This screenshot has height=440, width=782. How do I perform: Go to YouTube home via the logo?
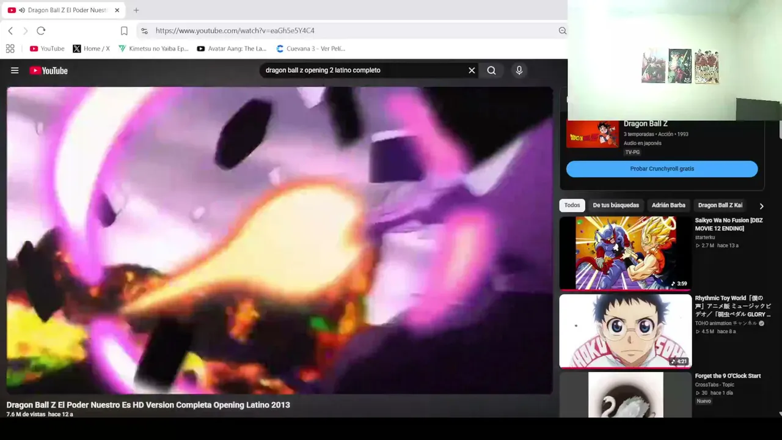tap(48, 70)
